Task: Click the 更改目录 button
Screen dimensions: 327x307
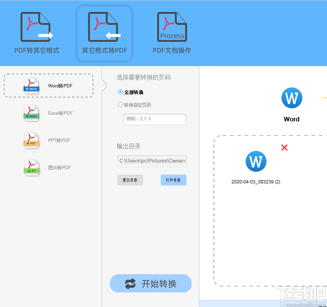Action: 130,180
